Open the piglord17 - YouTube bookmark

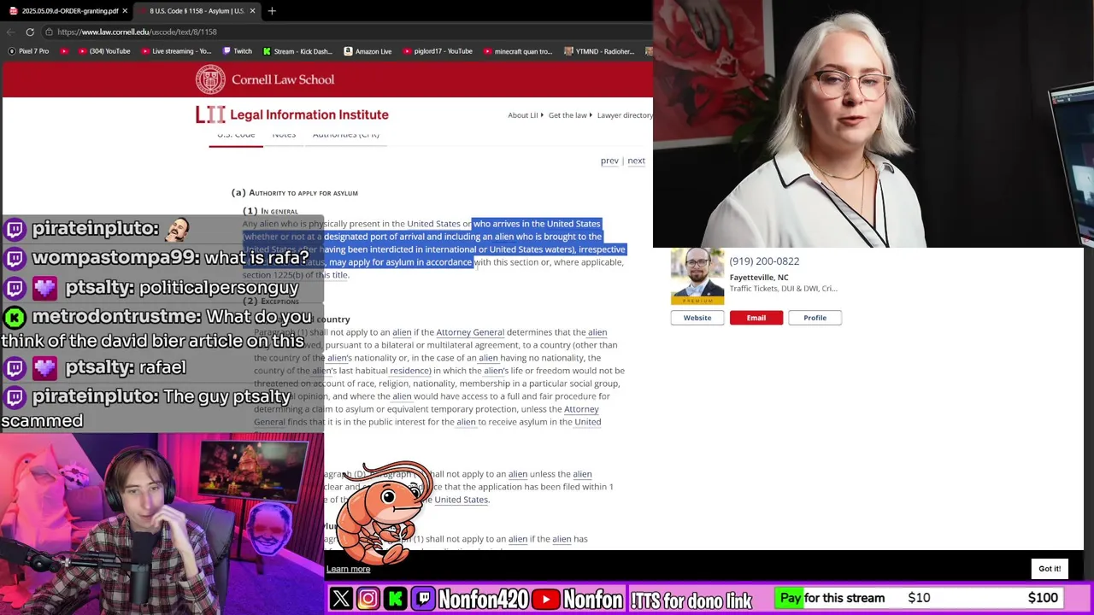[x=437, y=51]
